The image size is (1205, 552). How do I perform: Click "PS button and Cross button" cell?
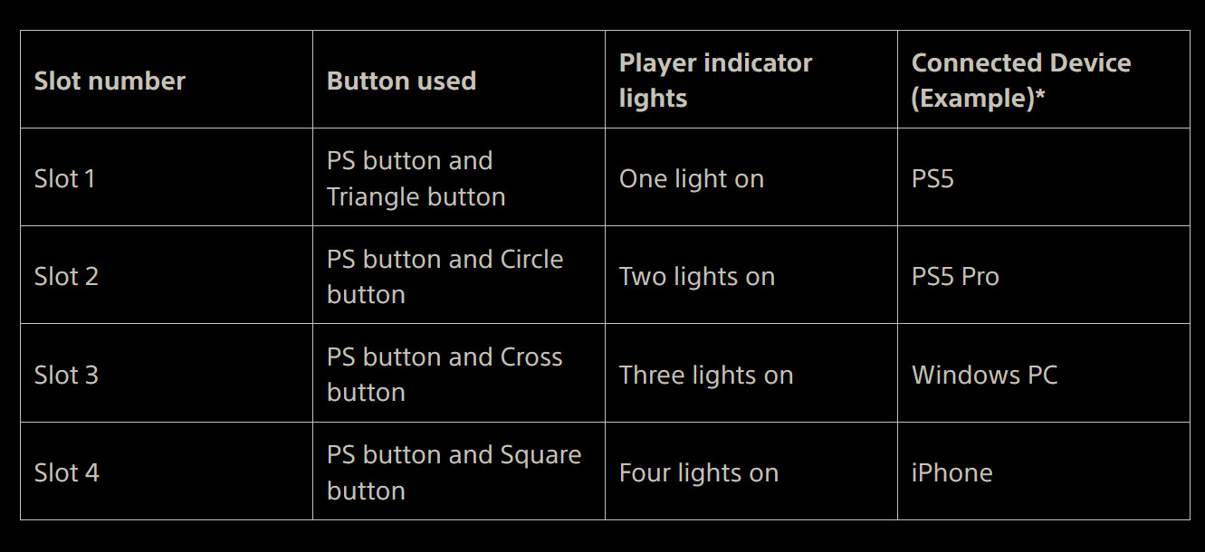445,375
